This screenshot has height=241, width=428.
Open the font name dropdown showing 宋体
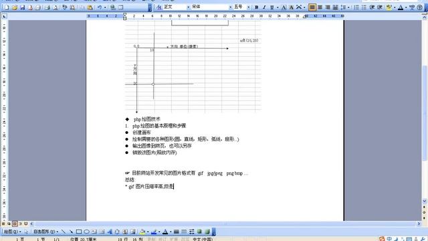point(231,7)
